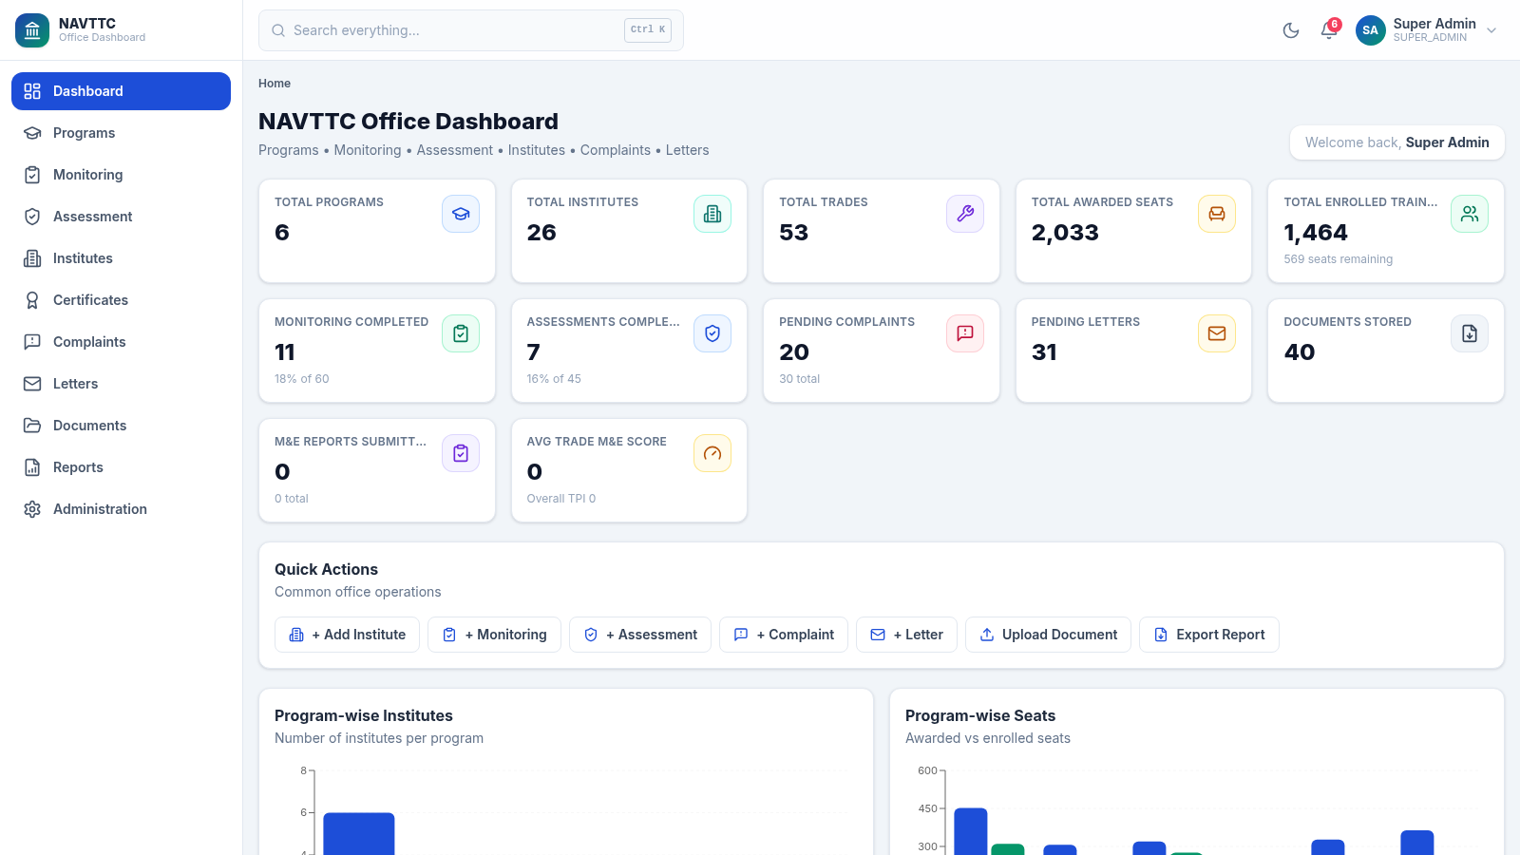Click the + Complaint quick action
Image resolution: width=1520 pixels, height=855 pixels.
[784, 635]
